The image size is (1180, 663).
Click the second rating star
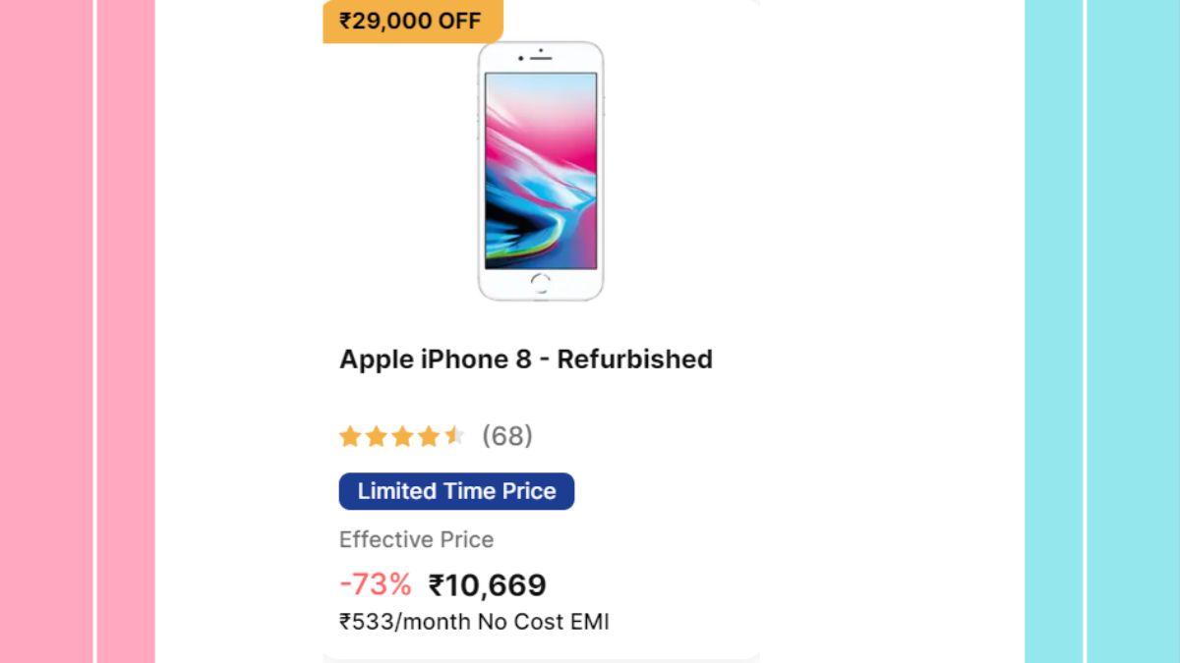pyautogui.click(x=376, y=436)
